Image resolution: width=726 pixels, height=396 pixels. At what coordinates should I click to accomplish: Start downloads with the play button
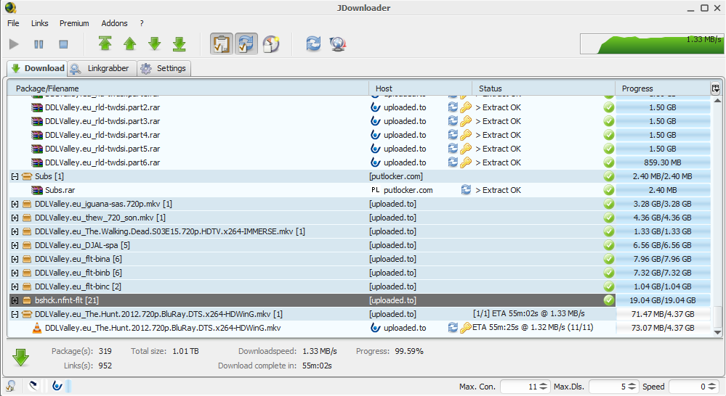click(x=14, y=44)
